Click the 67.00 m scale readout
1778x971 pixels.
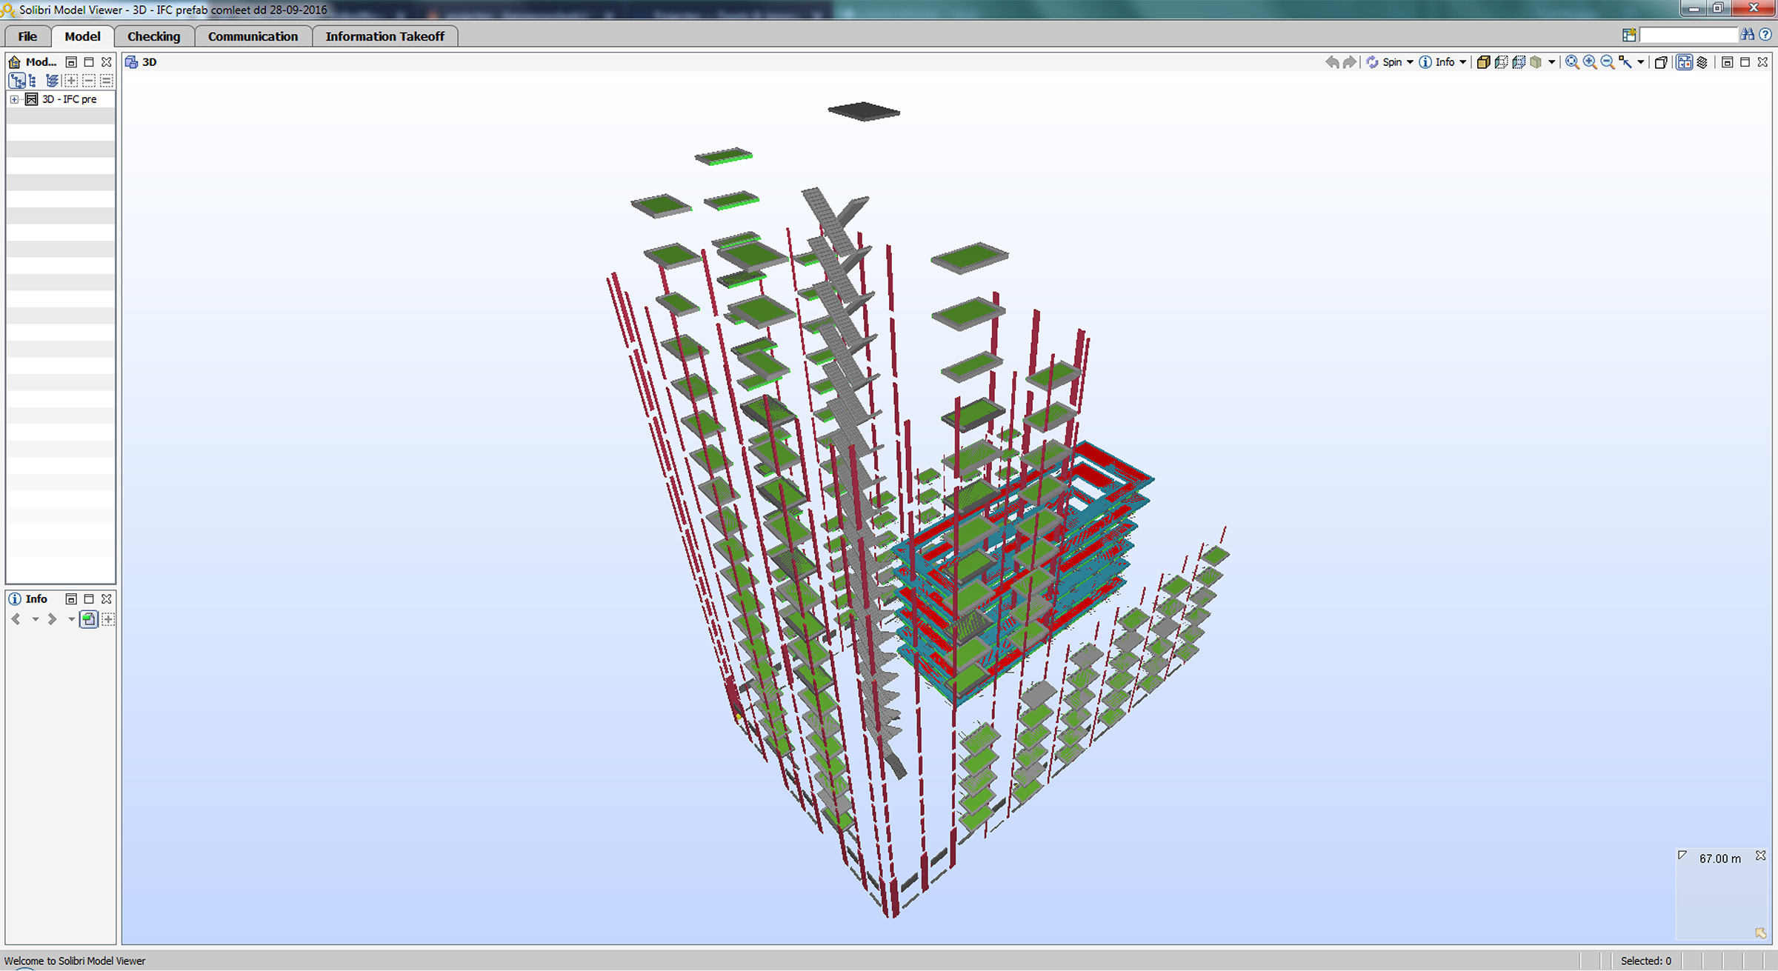1720,858
